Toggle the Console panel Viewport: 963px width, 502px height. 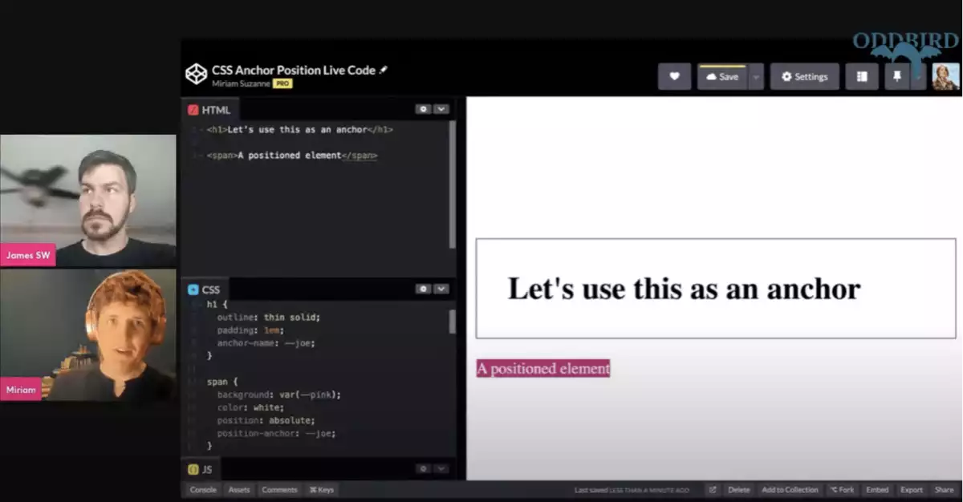(x=203, y=490)
